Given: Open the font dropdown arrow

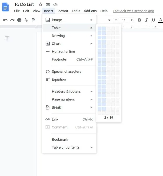Looking at the screenshot, I should coord(109,20).
